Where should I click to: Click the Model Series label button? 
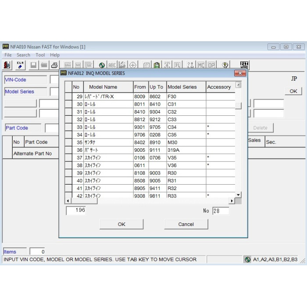coord(25,91)
